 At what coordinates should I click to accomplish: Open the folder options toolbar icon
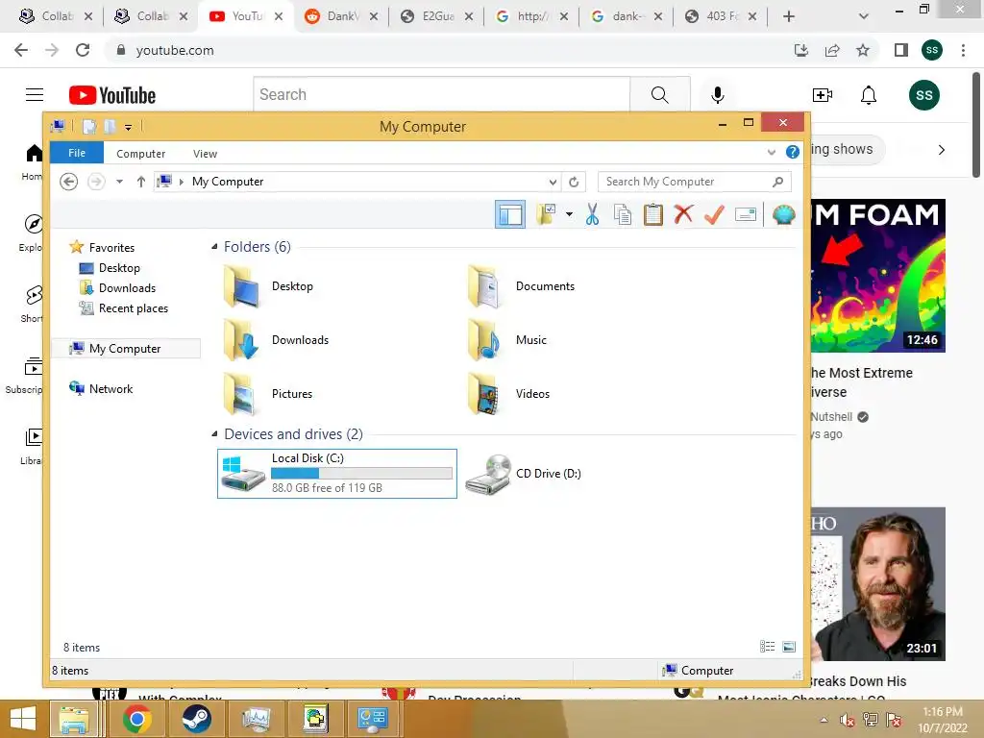547,214
